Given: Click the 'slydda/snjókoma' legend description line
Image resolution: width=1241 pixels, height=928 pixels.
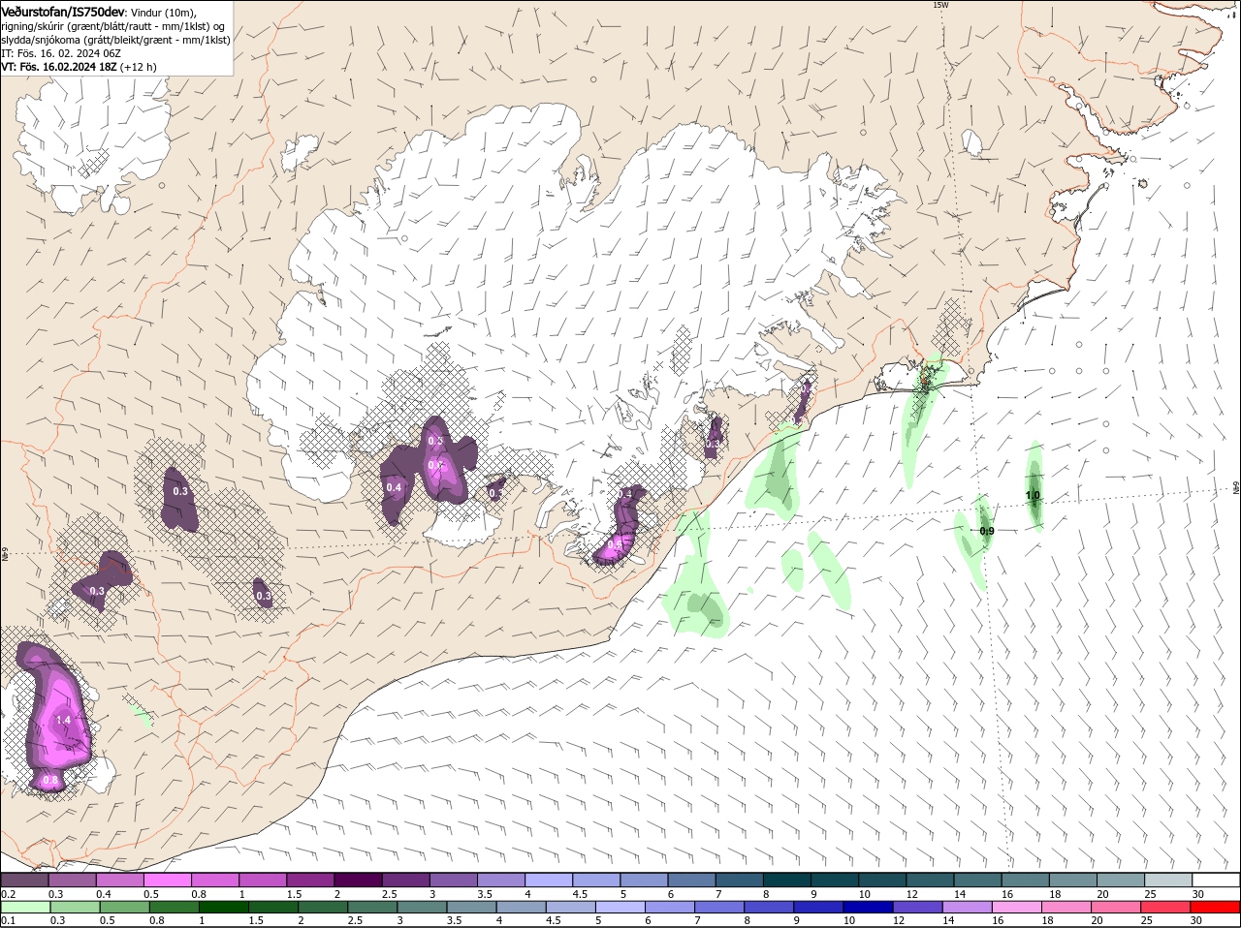Looking at the screenshot, I should [x=115, y=40].
